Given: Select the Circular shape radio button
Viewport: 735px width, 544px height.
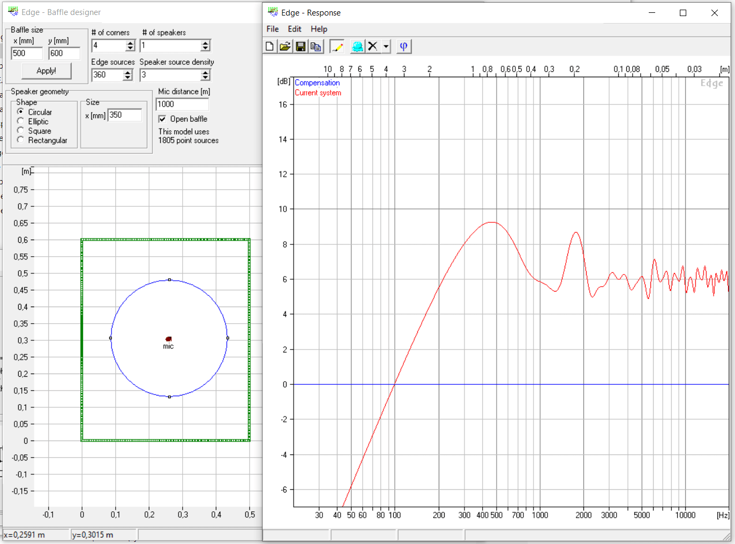Looking at the screenshot, I should 20,111.
